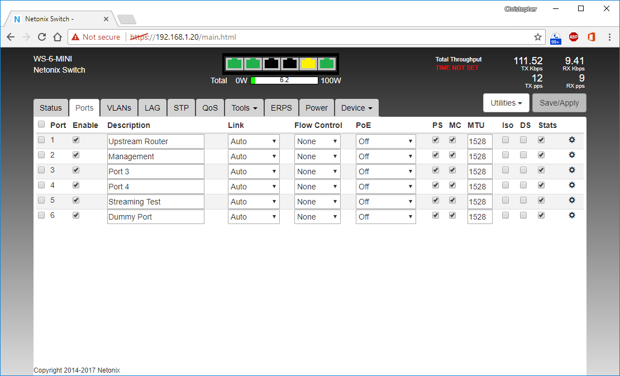Expand the PoE dropdown for Dummy Port
The width and height of the screenshot is (620, 376).
coord(385,217)
